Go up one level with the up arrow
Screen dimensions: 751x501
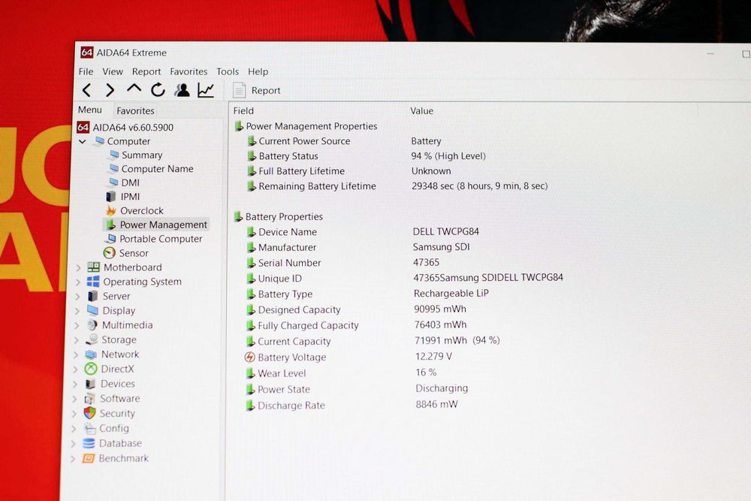[134, 89]
